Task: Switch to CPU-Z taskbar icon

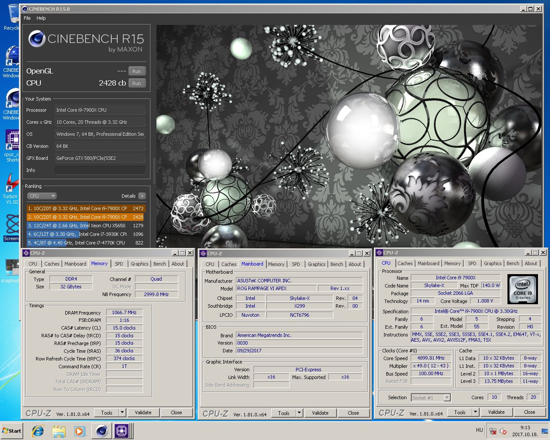Action: click(x=122, y=431)
